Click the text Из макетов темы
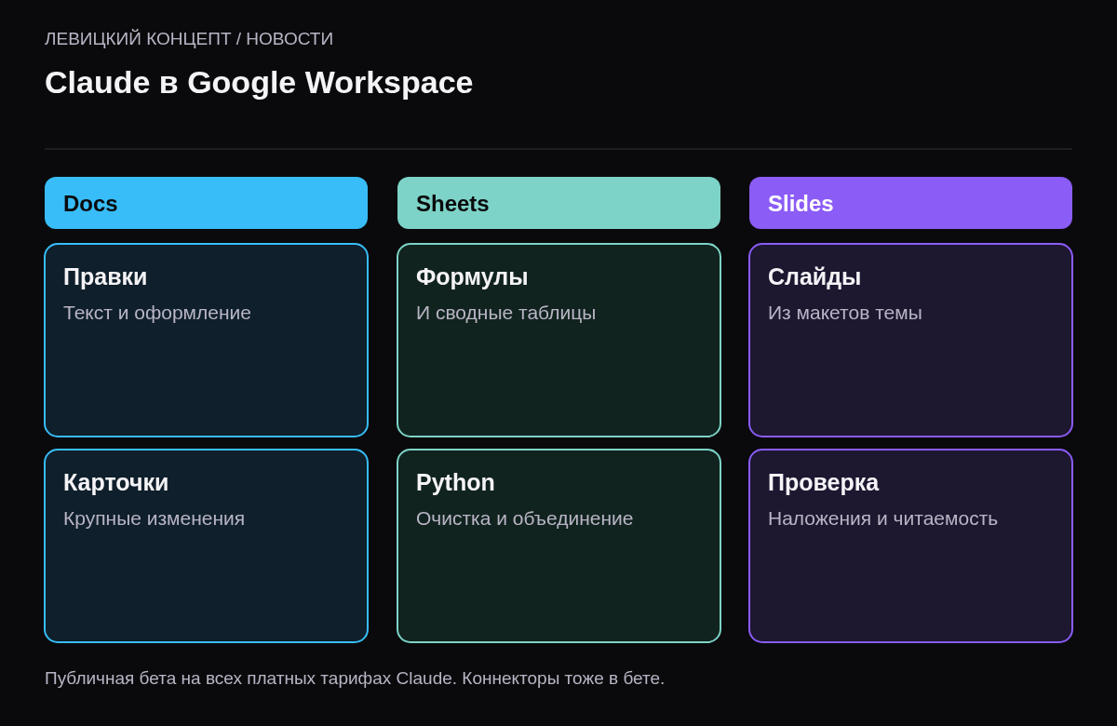Screen dimensions: 1117x726 pos(845,313)
